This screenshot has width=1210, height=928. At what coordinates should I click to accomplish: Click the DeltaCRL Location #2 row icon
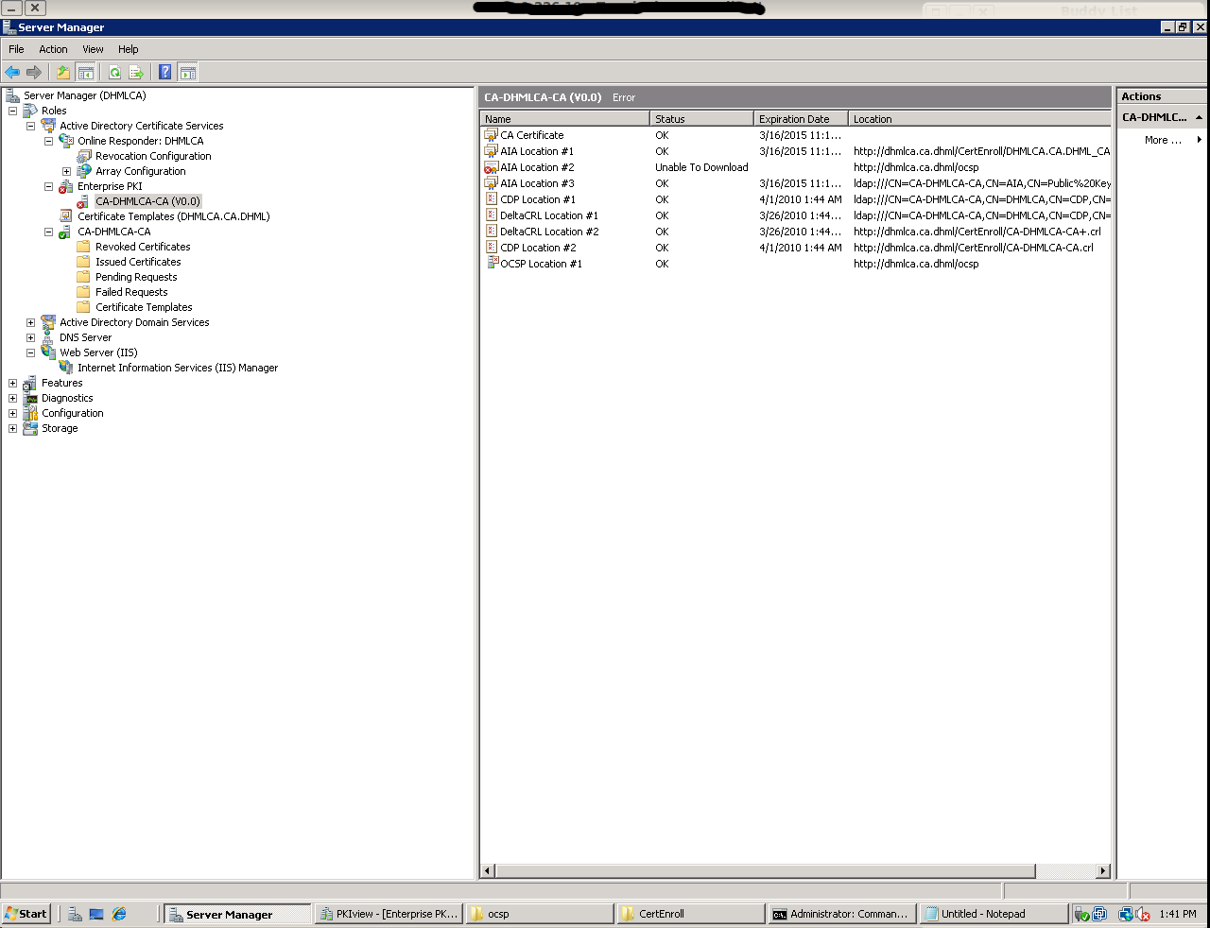click(x=491, y=232)
